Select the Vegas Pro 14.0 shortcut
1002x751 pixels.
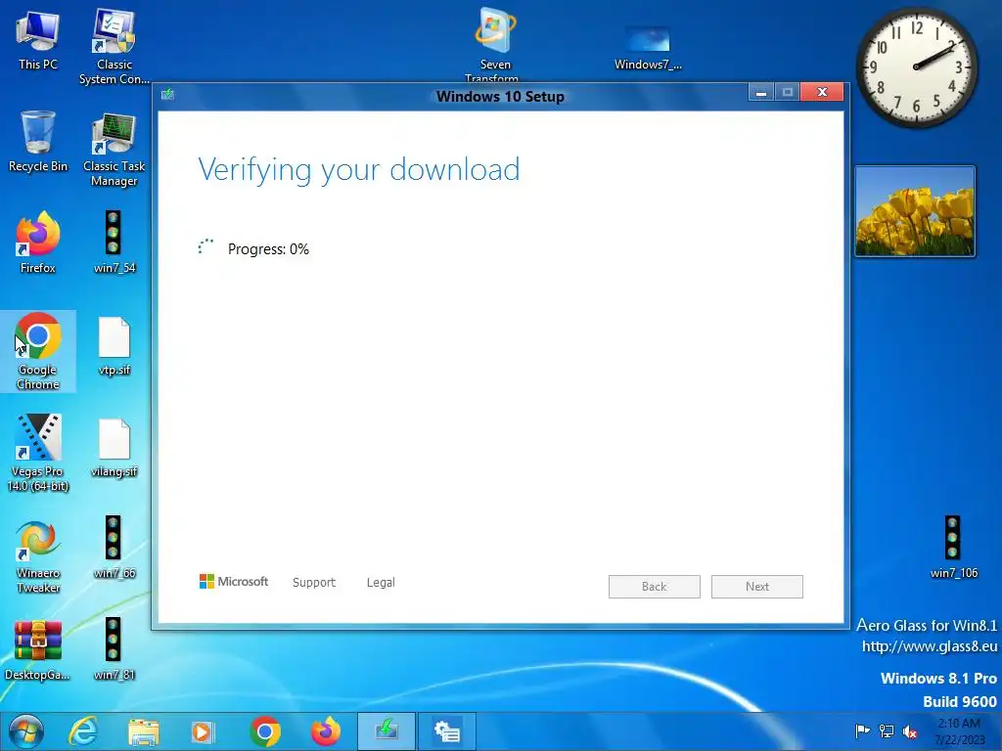pos(38,453)
